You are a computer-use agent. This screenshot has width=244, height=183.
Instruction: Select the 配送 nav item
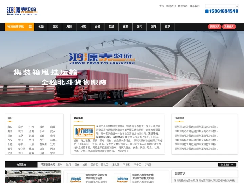point(111,27)
